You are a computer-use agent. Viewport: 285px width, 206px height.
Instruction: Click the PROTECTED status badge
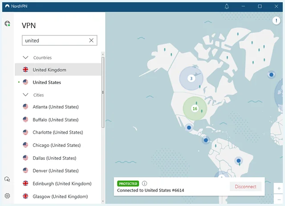pos(128,184)
